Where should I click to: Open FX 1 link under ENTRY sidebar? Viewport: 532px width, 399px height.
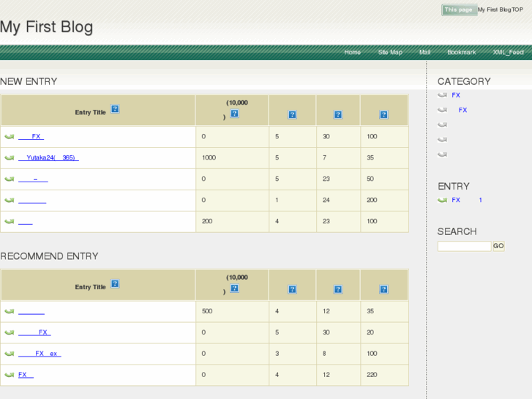pos(467,200)
